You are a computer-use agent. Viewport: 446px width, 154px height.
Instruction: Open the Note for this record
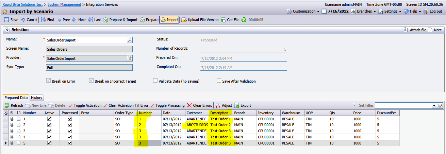pyautogui.click(x=435, y=30)
